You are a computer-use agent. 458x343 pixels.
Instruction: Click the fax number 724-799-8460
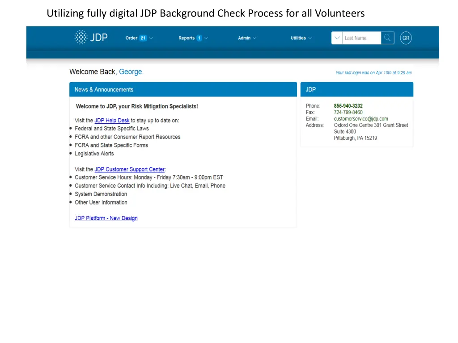348,112
